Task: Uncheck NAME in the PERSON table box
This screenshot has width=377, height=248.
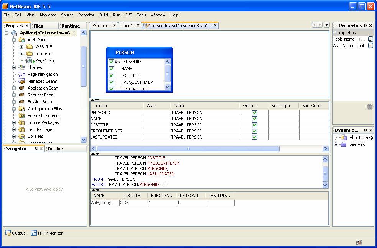Action: pyautogui.click(x=111, y=69)
